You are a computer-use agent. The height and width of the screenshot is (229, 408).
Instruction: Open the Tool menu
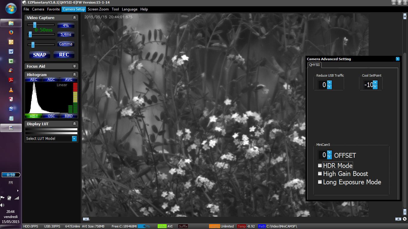point(115,9)
